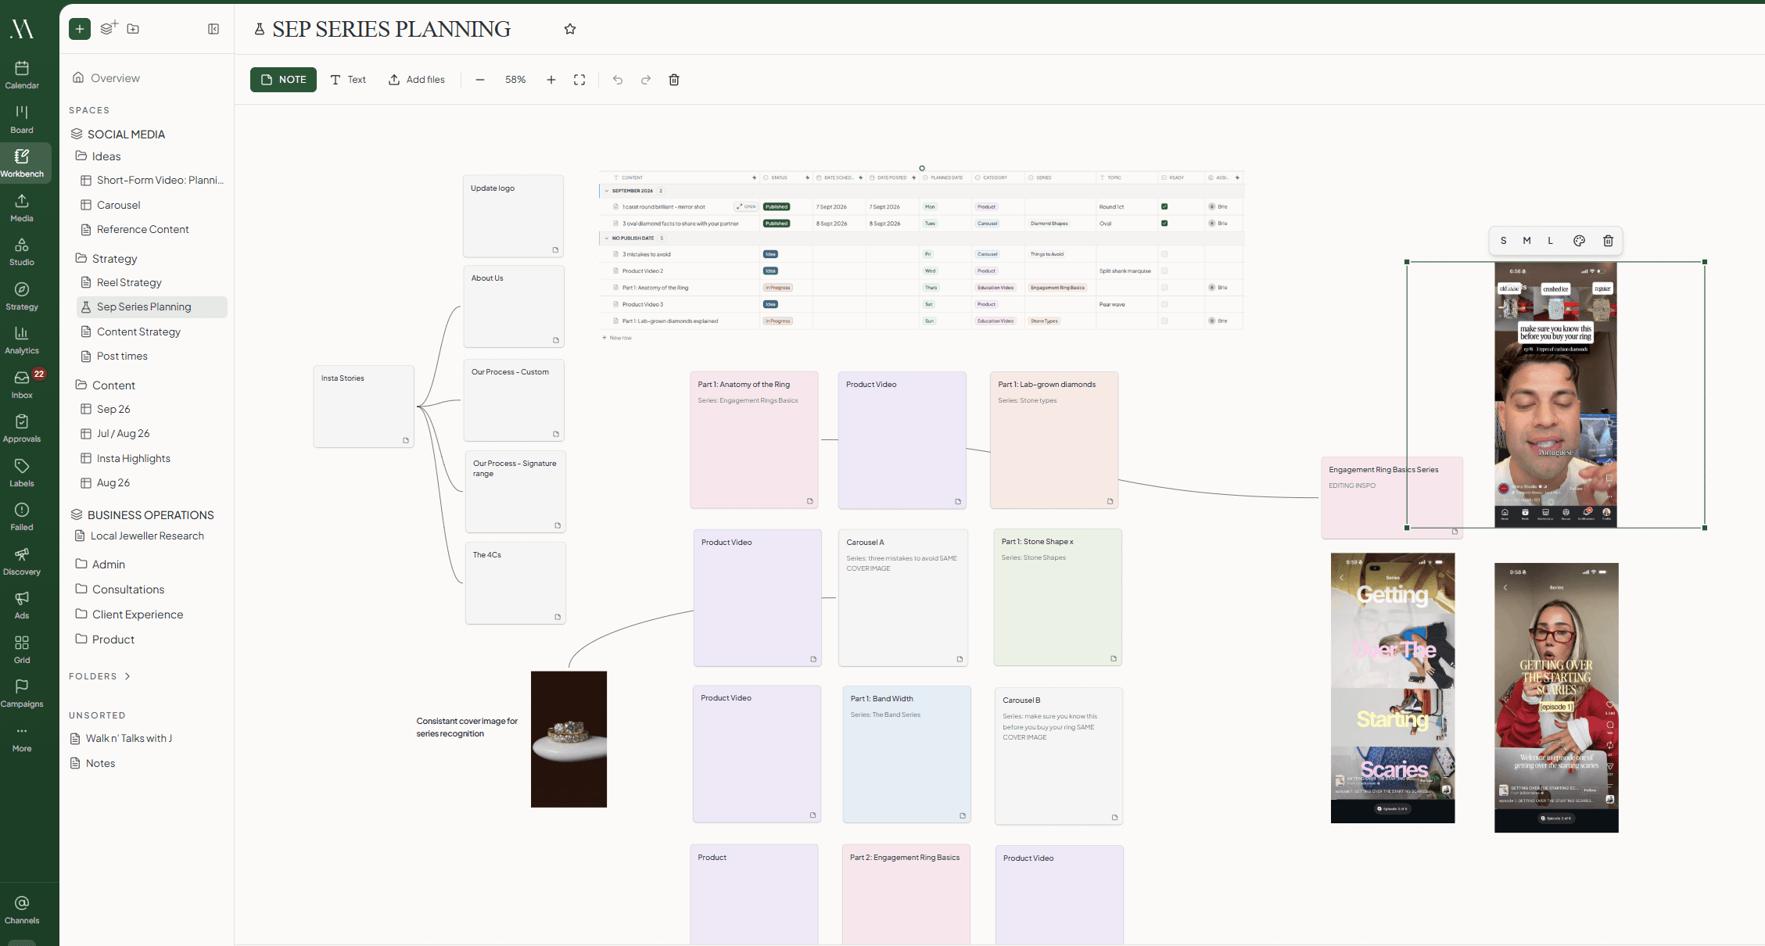Collapse the September 2026 table group
This screenshot has width=1765, height=946.
pos(606,191)
